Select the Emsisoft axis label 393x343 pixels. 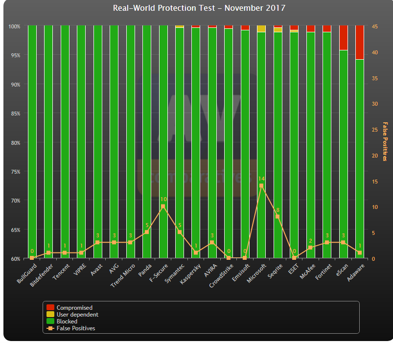tap(241, 273)
